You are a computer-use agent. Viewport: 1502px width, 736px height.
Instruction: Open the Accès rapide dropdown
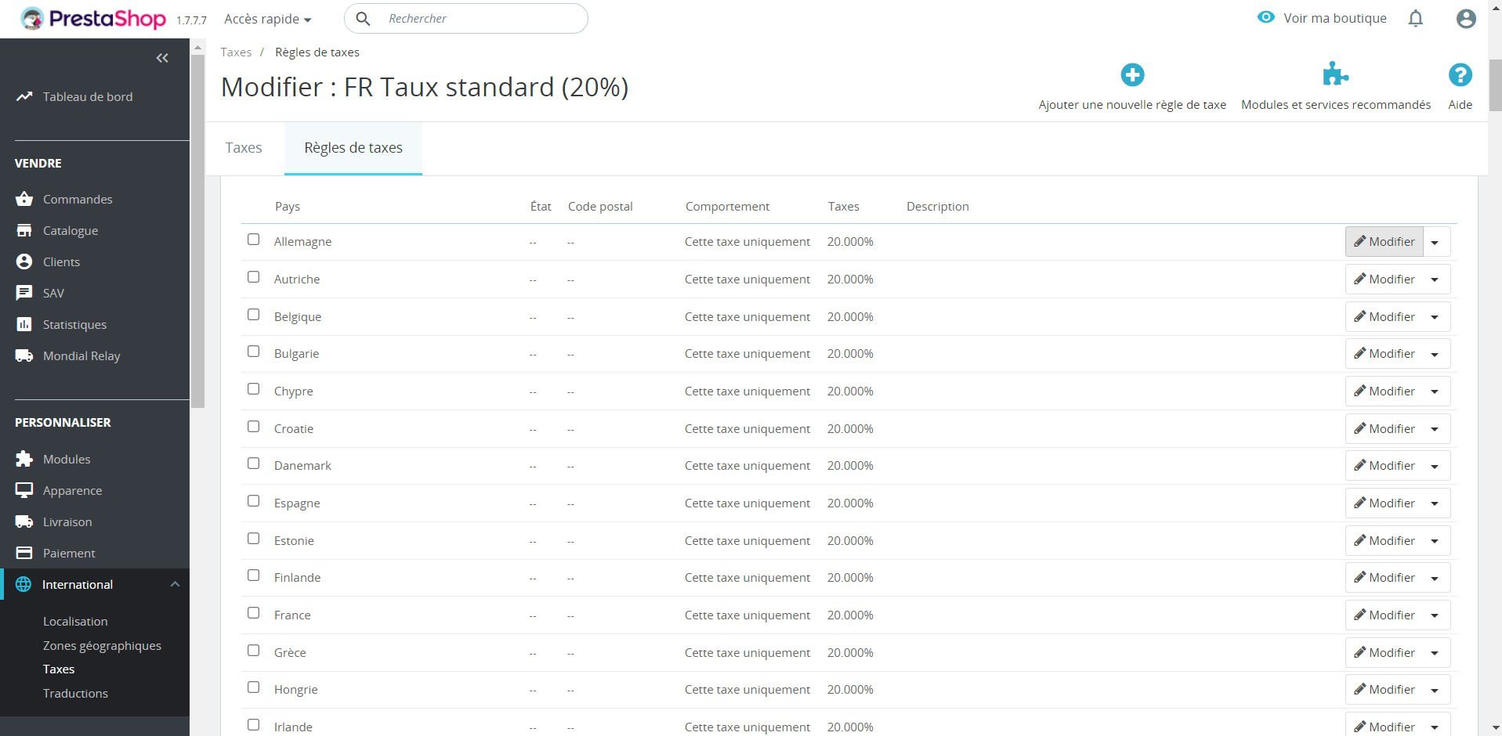point(267,19)
